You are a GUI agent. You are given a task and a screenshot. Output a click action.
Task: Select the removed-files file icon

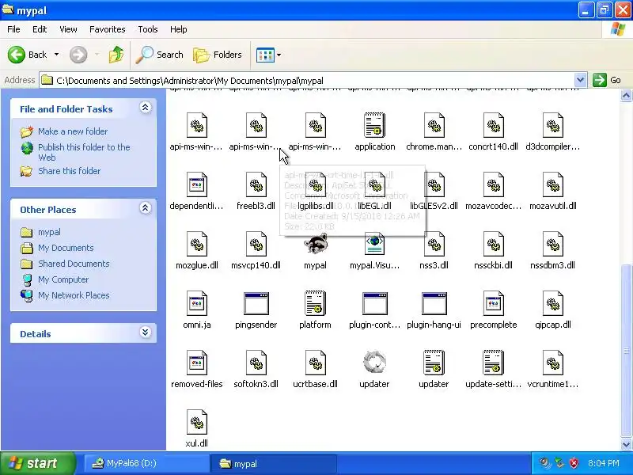pyautogui.click(x=196, y=363)
